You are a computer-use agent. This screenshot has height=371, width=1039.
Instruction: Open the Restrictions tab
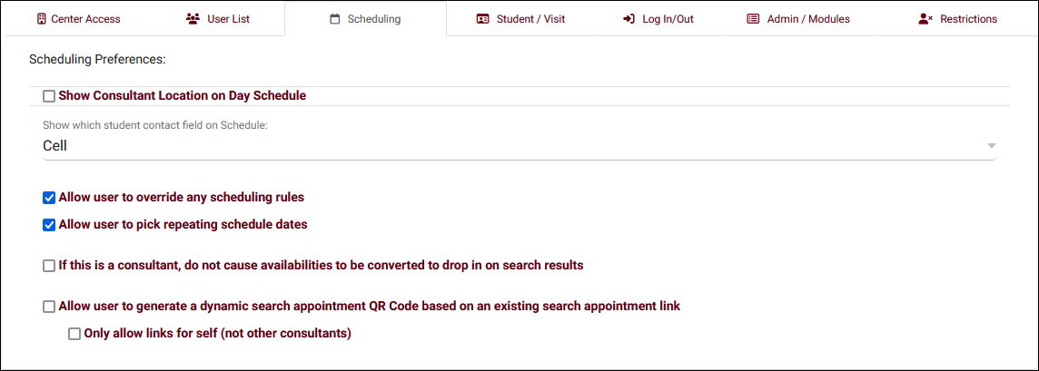968,19
